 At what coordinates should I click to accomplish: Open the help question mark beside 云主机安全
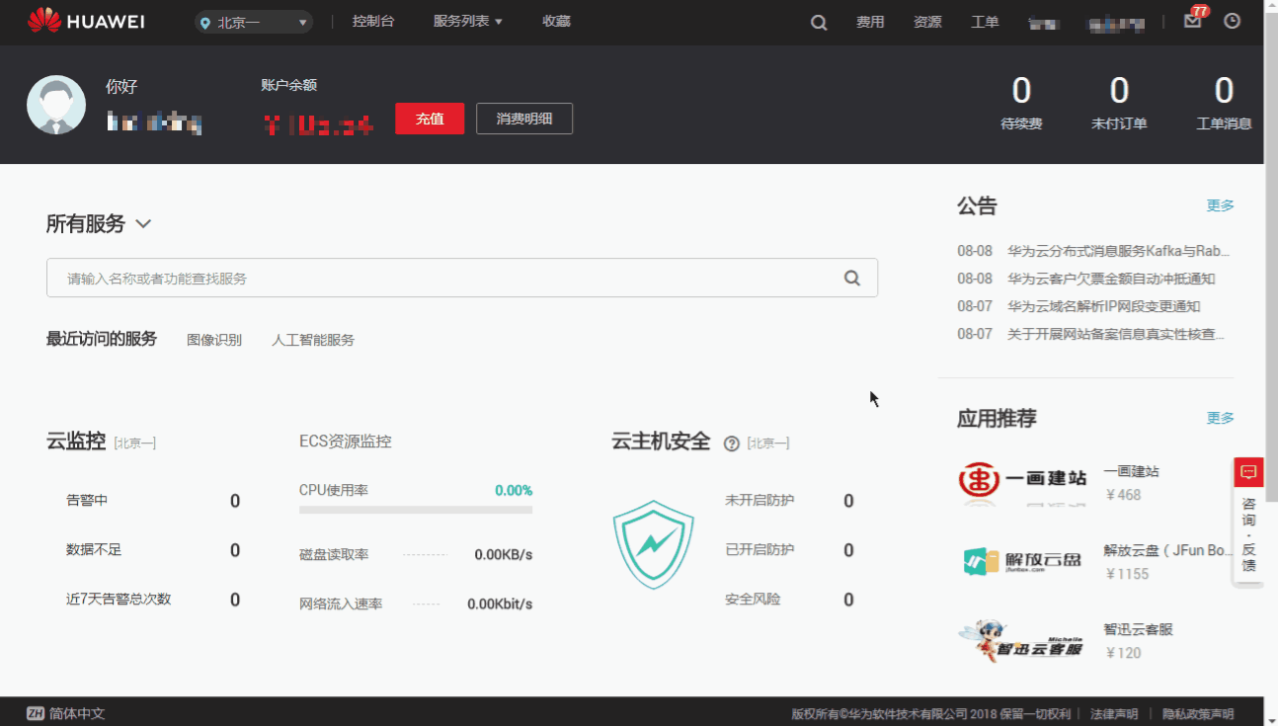point(730,443)
